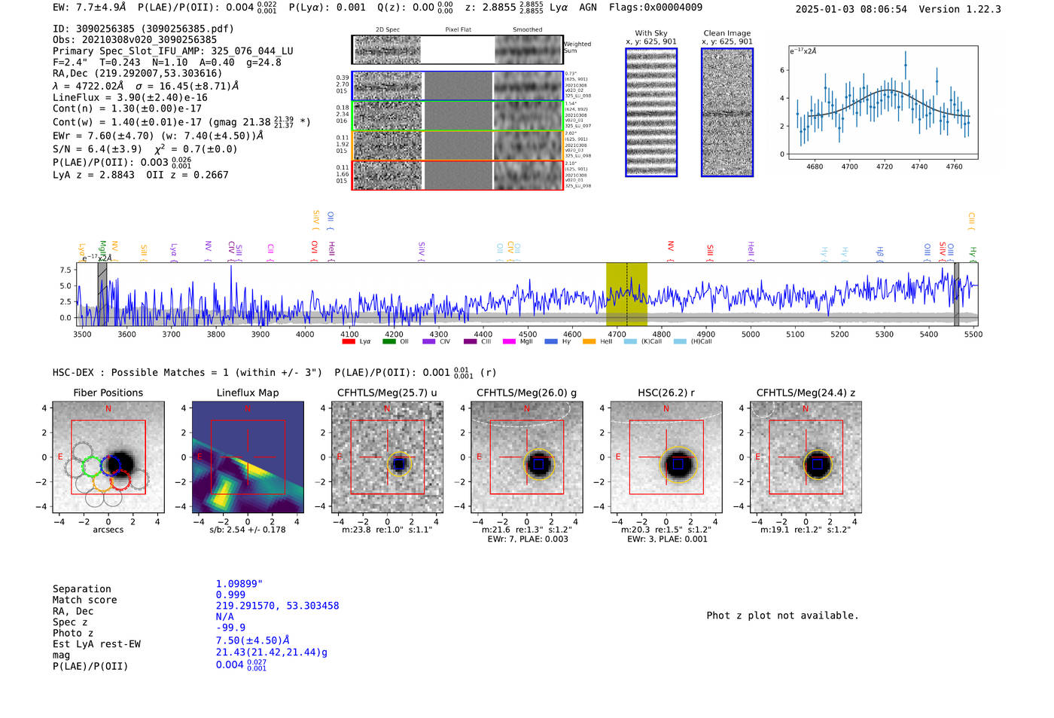Open the HSC(26.2) r cutout
The image size is (1054, 718).
666,457
